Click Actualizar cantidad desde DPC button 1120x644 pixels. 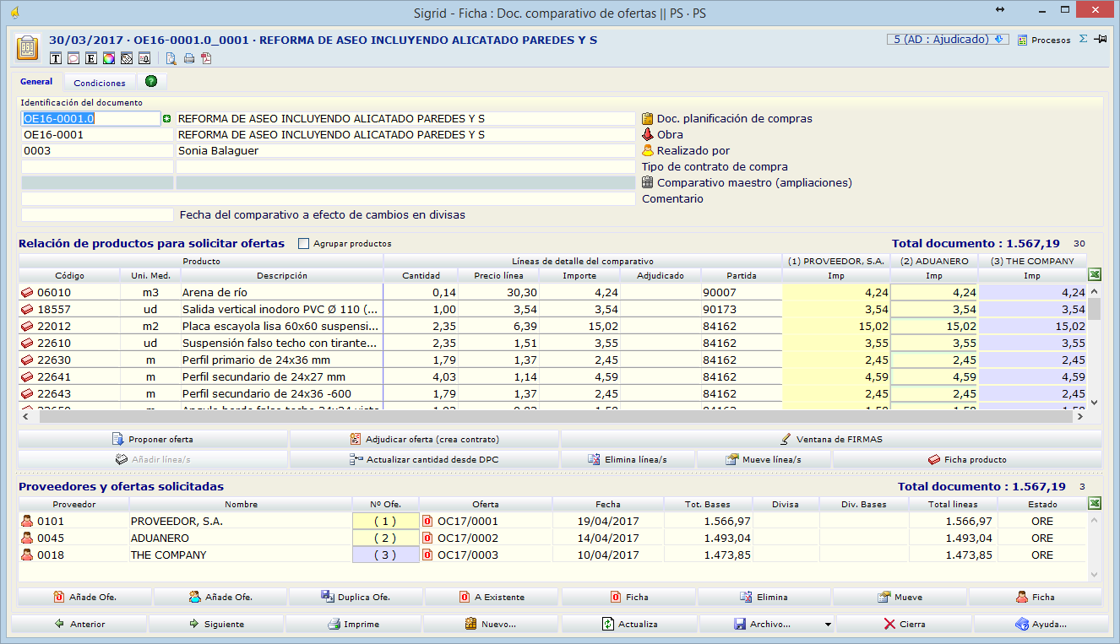(424, 459)
